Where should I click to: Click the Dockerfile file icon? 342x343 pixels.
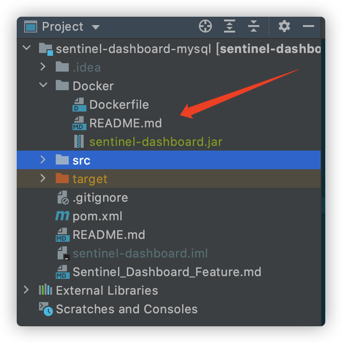coord(79,105)
